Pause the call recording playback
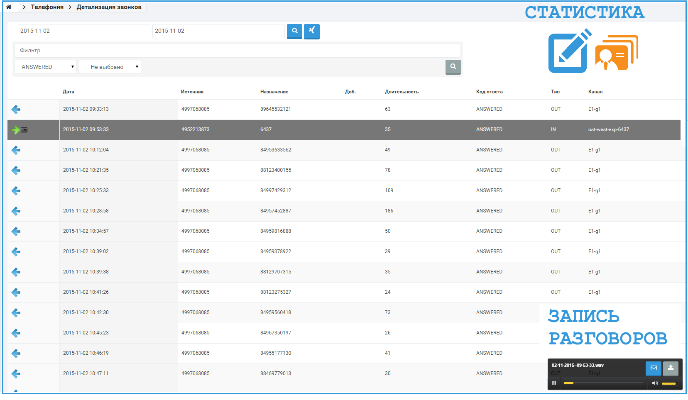The width and height of the screenshot is (688, 400). 554,383
